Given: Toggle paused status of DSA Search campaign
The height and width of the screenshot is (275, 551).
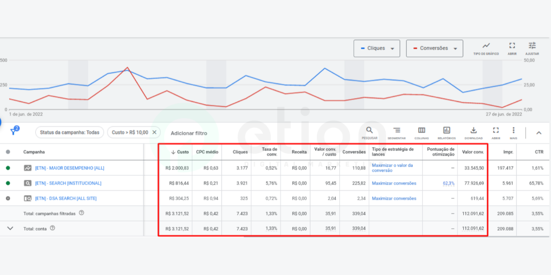Looking at the screenshot, I should click(8, 198).
